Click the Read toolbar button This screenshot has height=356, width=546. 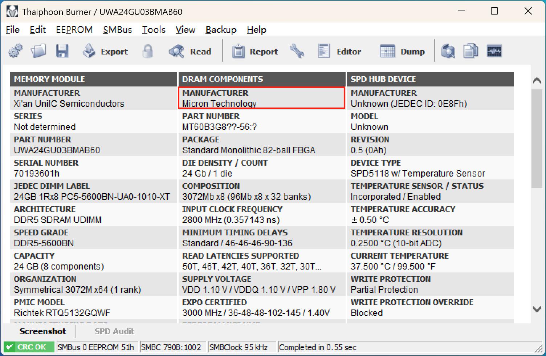[190, 51]
